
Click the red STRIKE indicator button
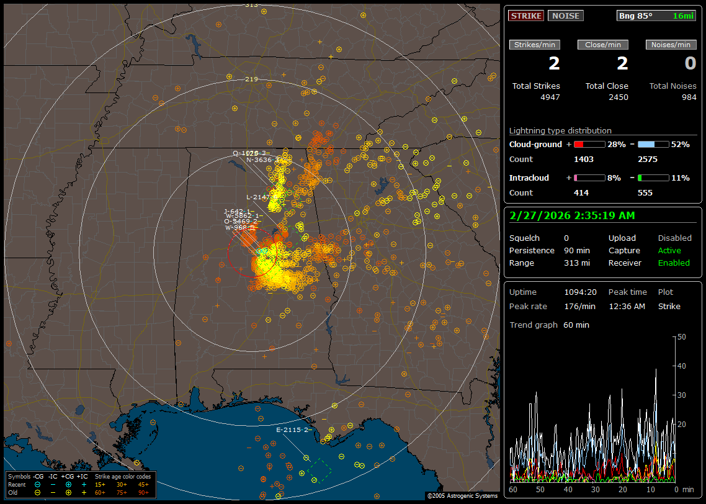(x=526, y=16)
